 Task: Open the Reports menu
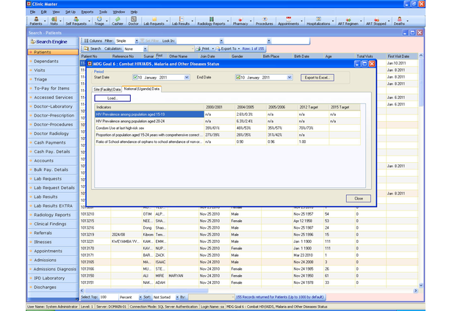click(87, 12)
